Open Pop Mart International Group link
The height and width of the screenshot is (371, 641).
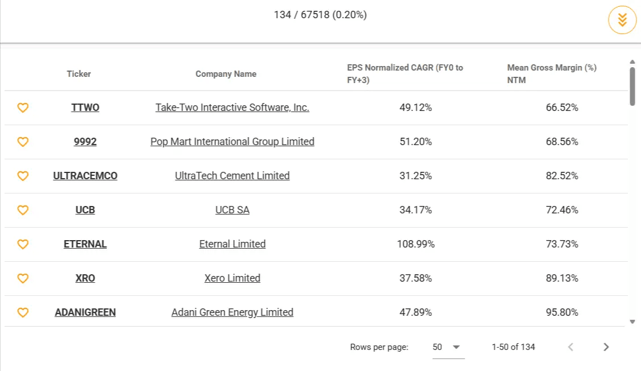pyautogui.click(x=232, y=142)
